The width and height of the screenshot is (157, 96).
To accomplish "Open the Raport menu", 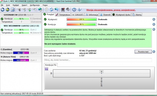I will [24, 5].
